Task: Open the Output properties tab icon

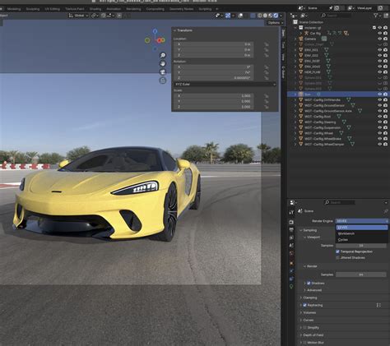Action: click(291, 230)
